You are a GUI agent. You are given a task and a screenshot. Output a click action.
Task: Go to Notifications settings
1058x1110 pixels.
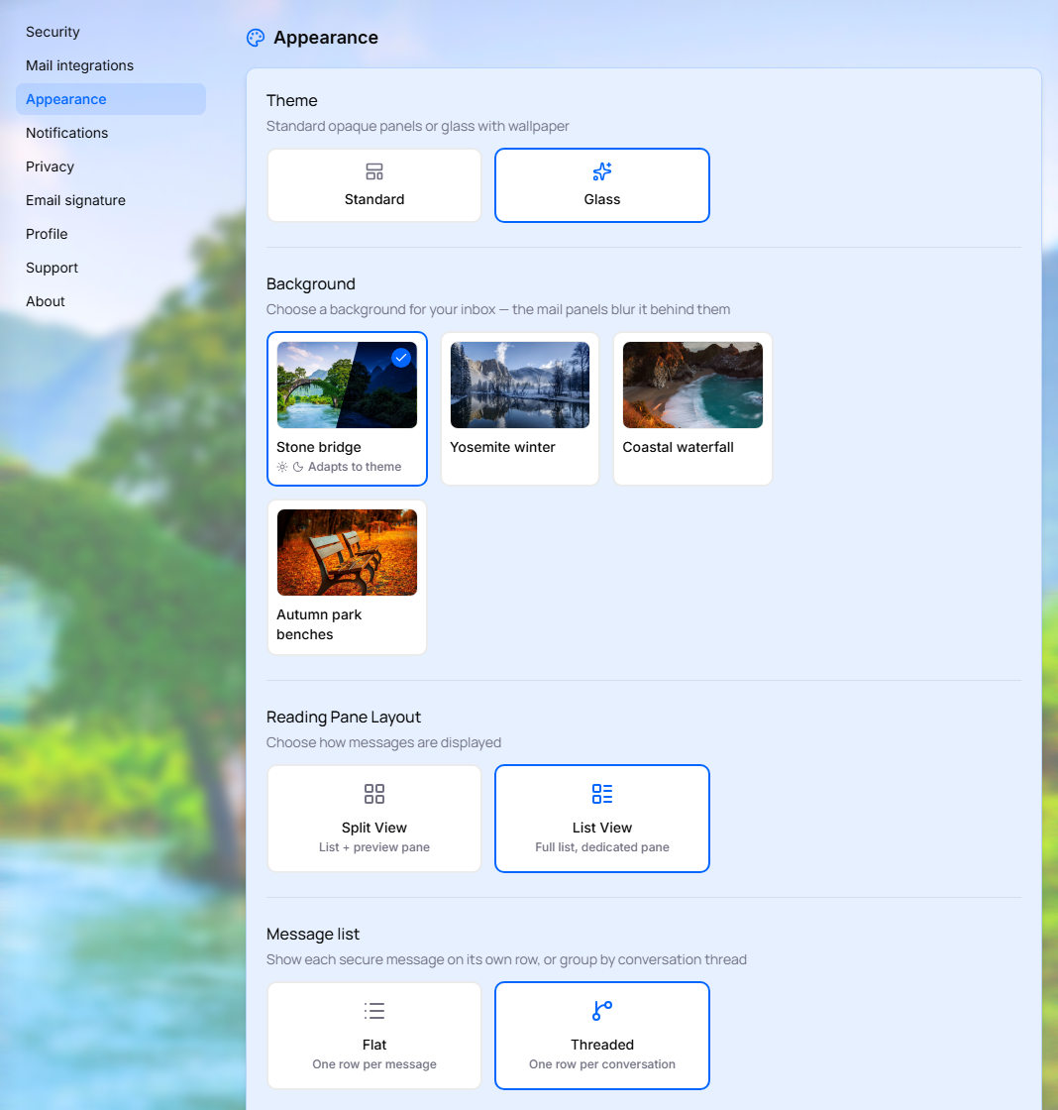111,133
